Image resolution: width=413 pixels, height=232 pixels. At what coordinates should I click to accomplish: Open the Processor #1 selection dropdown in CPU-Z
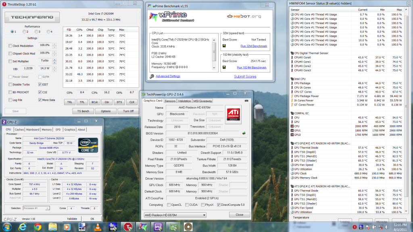tap(36, 208)
